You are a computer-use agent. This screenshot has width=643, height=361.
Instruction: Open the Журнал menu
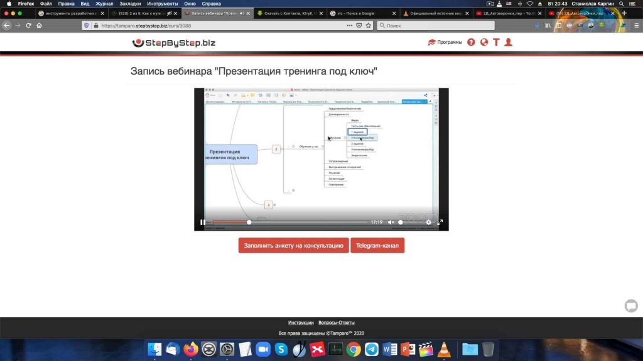(104, 4)
